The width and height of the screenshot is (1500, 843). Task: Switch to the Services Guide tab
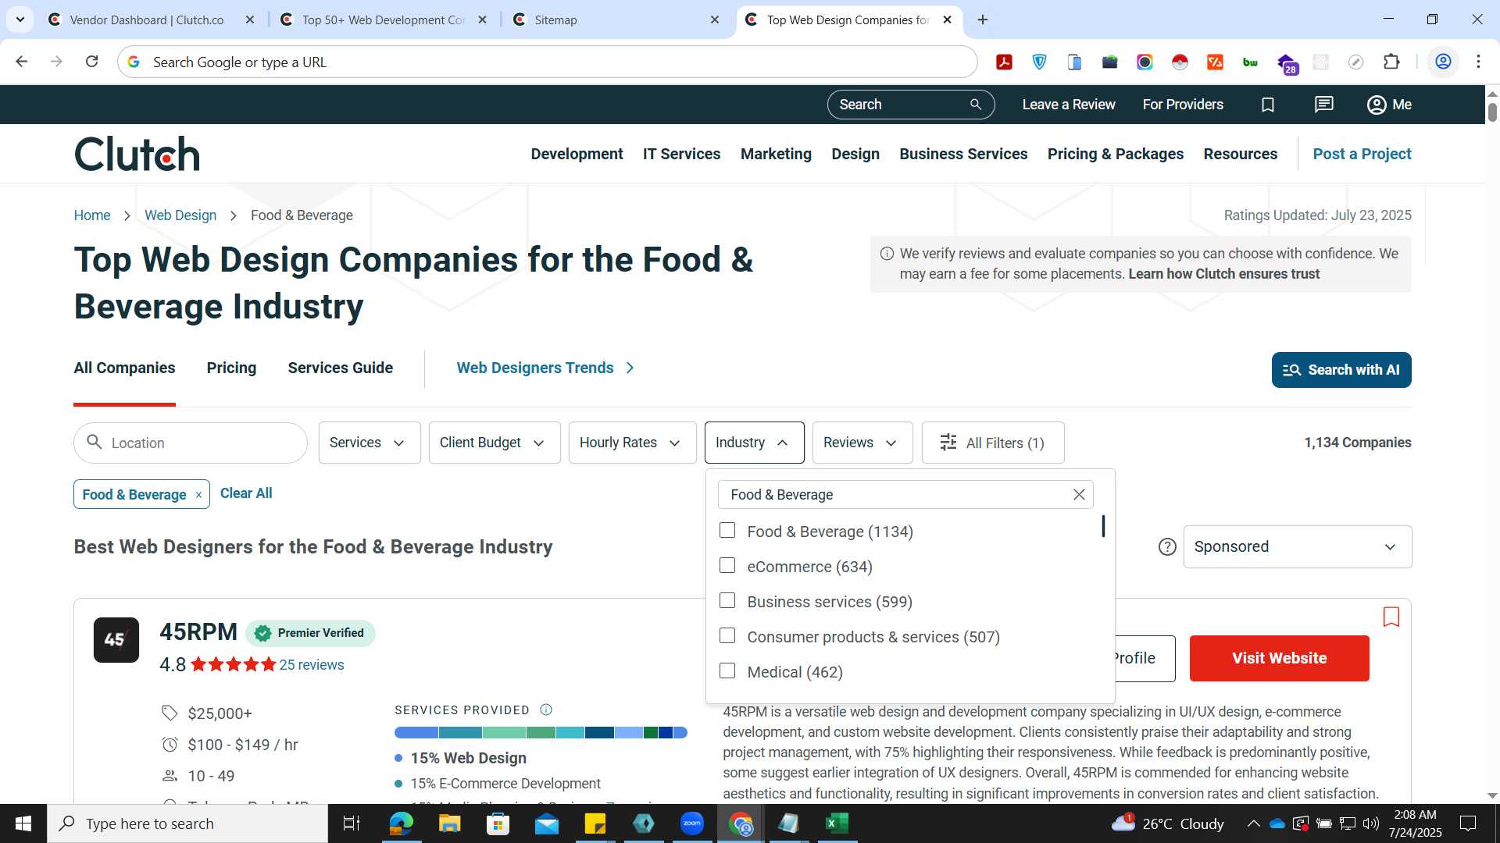[340, 368]
